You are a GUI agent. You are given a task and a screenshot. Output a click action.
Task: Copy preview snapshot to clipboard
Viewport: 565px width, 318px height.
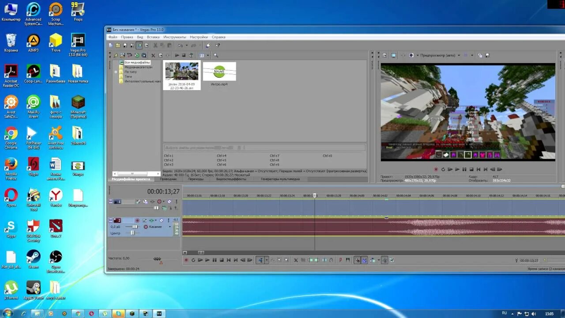[x=480, y=55]
